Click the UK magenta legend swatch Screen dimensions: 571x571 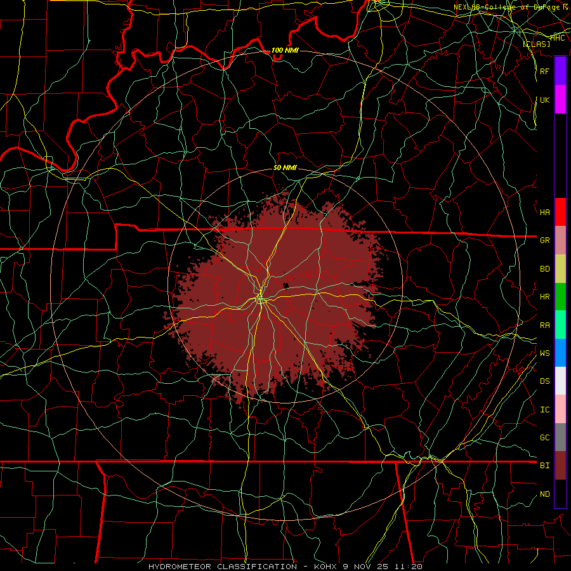click(560, 100)
